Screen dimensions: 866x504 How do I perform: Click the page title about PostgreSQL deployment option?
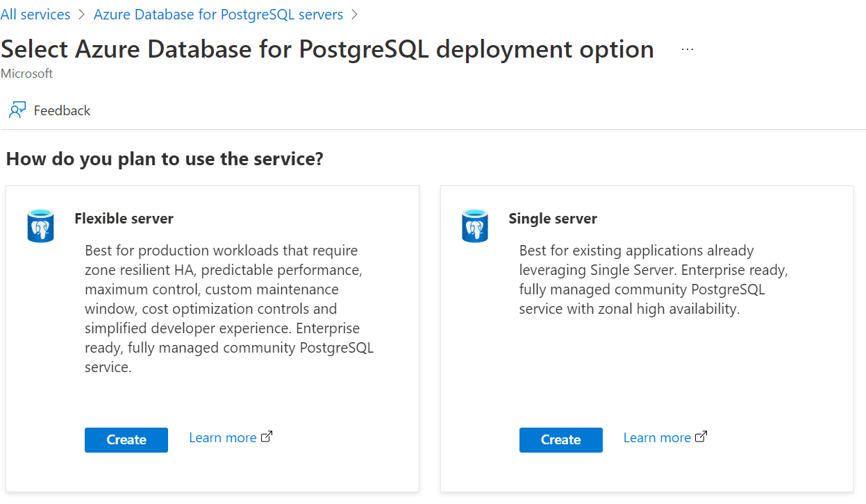pyautogui.click(x=327, y=49)
